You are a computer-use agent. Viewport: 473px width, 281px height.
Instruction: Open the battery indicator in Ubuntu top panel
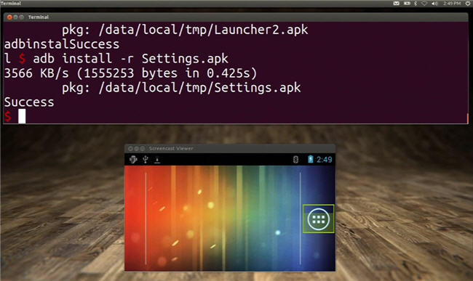[407, 4]
